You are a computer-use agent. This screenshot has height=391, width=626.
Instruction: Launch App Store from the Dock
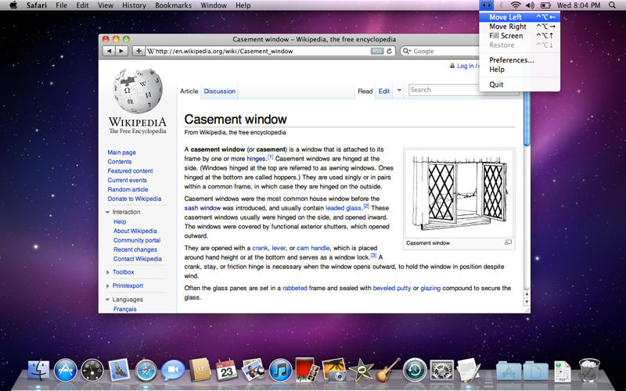(65, 370)
